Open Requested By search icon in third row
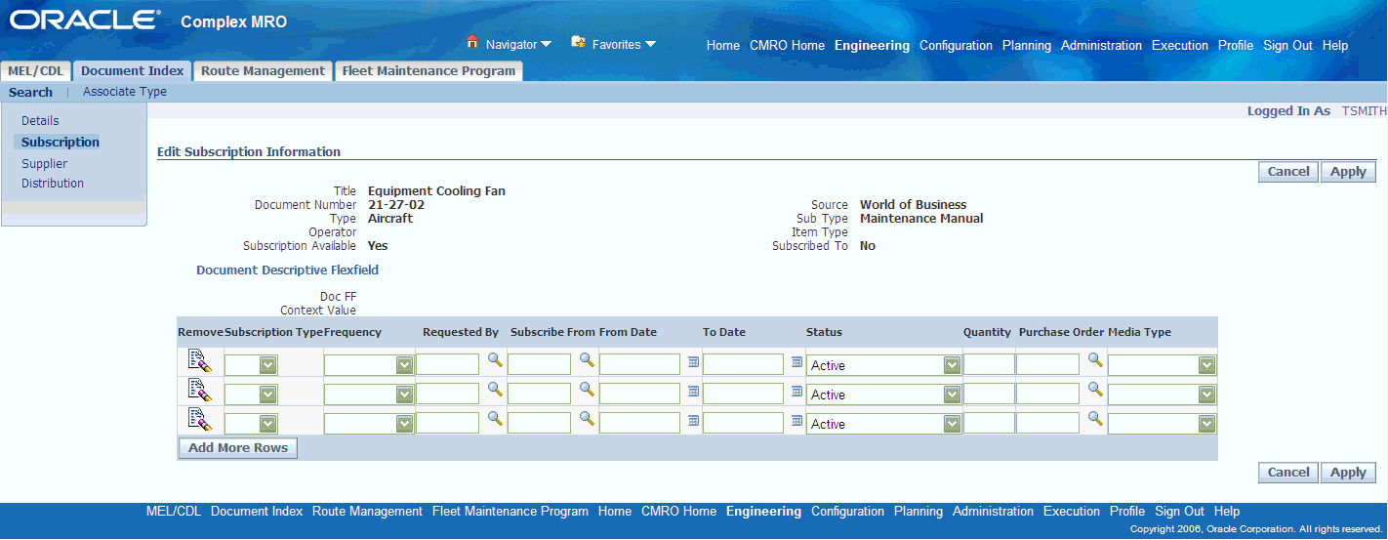The width and height of the screenshot is (1388, 540). pos(495,418)
